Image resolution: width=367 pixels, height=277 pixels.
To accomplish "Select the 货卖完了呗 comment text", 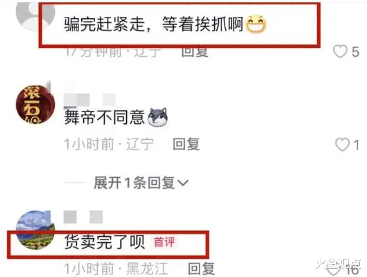I will tap(104, 242).
